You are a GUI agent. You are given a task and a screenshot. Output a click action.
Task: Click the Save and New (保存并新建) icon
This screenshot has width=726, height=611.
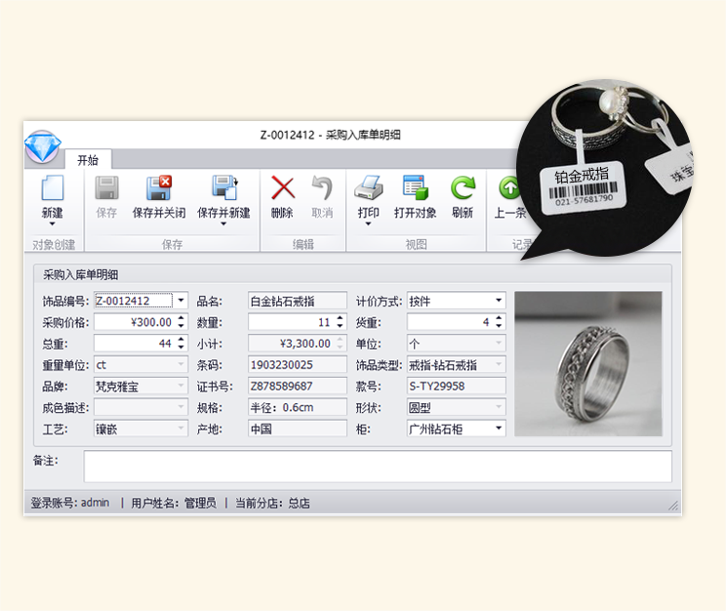click(x=223, y=189)
